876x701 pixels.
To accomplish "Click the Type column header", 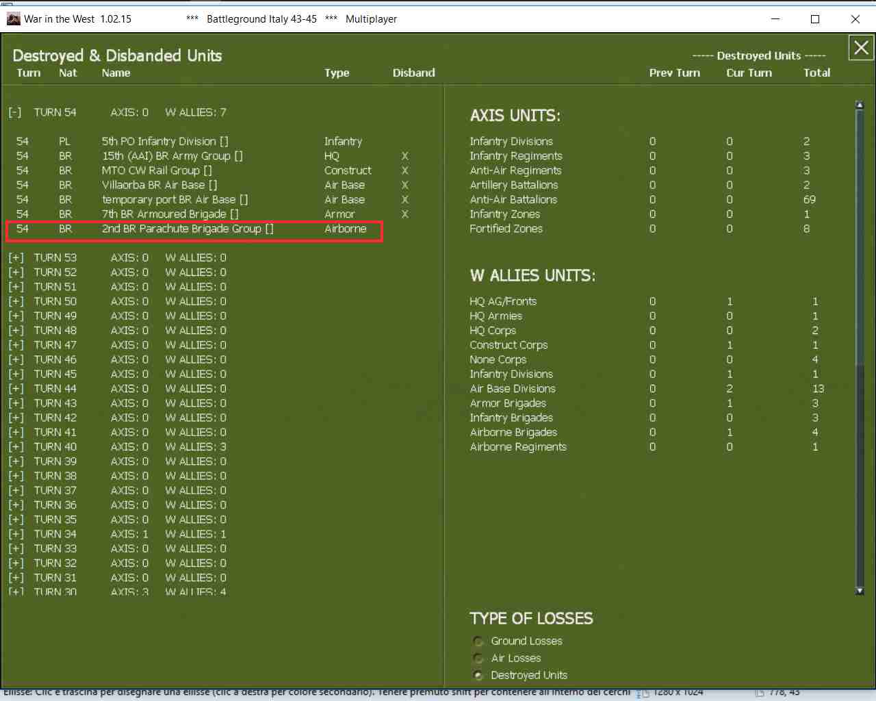I will pos(337,73).
